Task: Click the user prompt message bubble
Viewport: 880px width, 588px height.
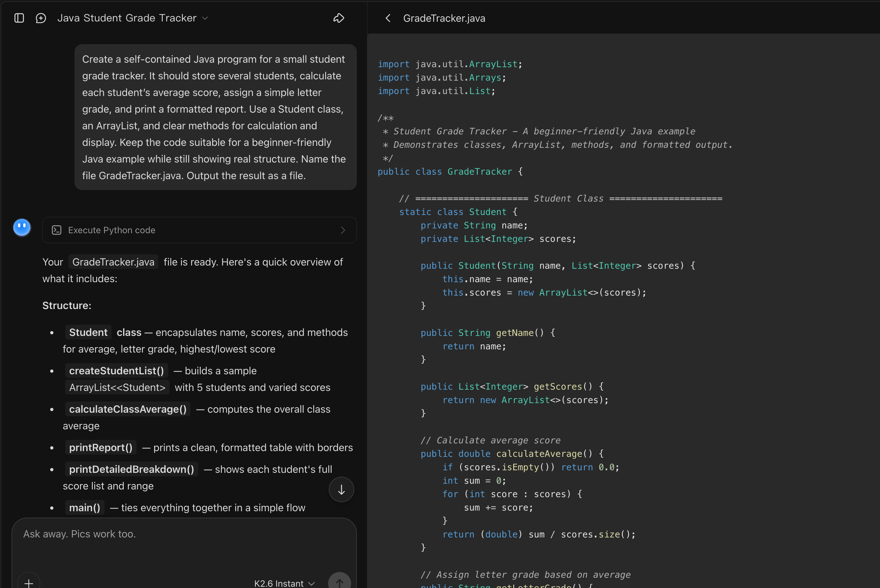Action: (216, 117)
